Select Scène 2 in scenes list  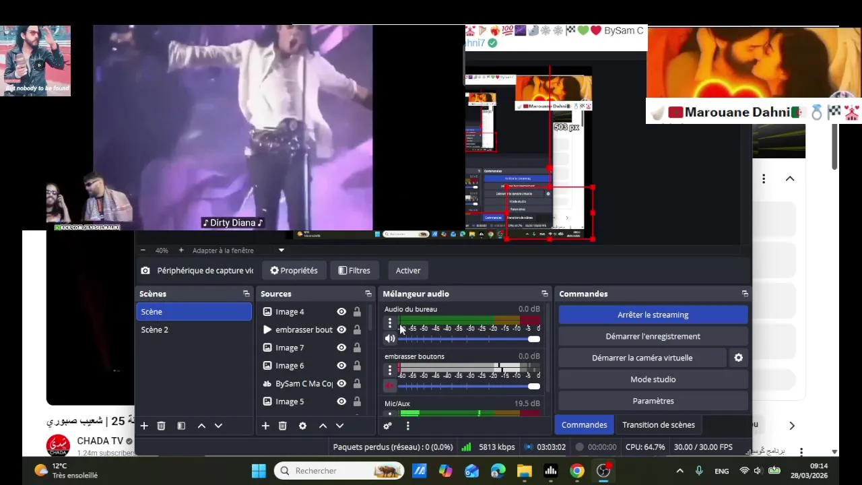click(x=194, y=330)
